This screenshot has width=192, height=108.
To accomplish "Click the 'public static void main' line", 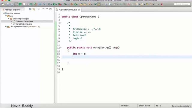I will (93, 48).
